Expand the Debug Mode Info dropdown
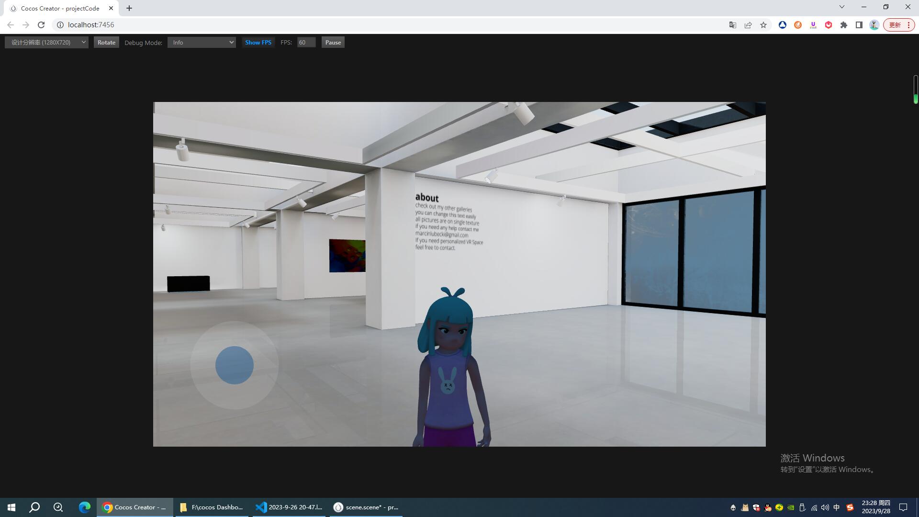The height and width of the screenshot is (517, 919). click(202, 43)
